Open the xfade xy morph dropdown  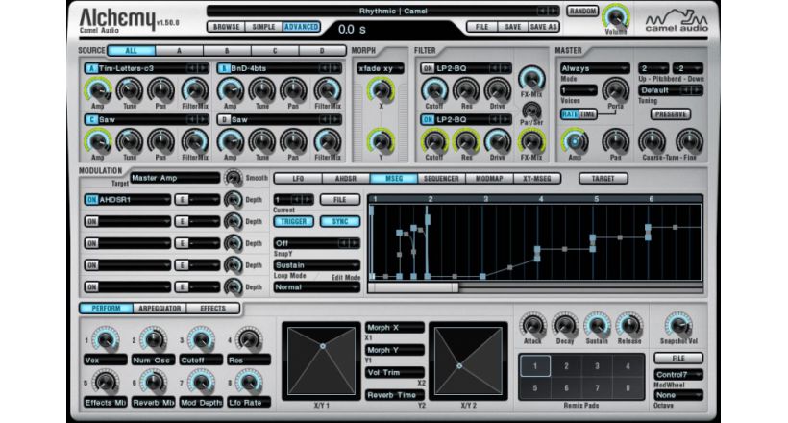tap(381, 68)
